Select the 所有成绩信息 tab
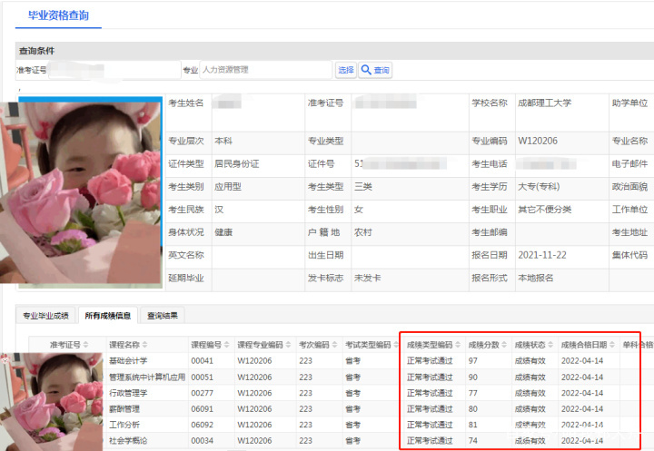Screen dimensions: 654x451 (107, 316)
